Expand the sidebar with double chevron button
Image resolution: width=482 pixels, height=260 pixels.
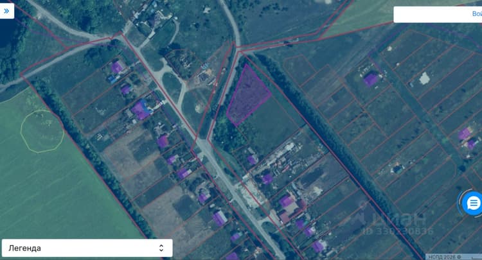6,12
